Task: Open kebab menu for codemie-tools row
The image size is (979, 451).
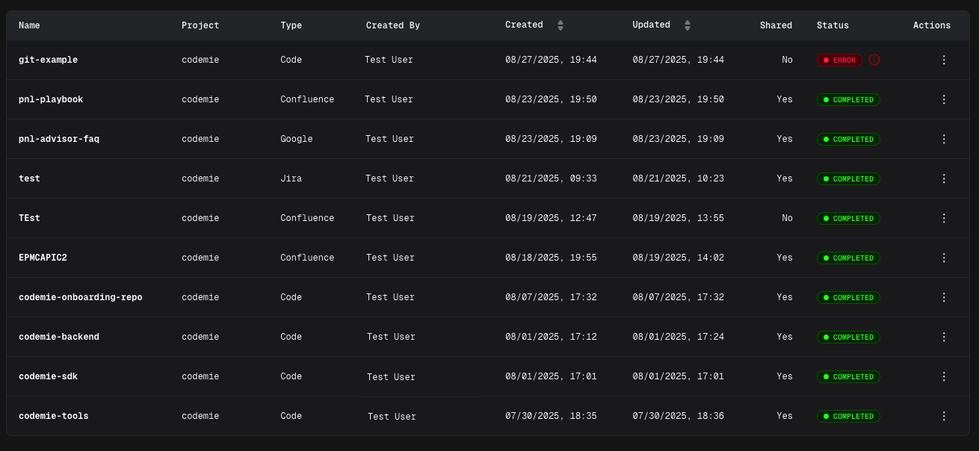Action: pos(943,416)
